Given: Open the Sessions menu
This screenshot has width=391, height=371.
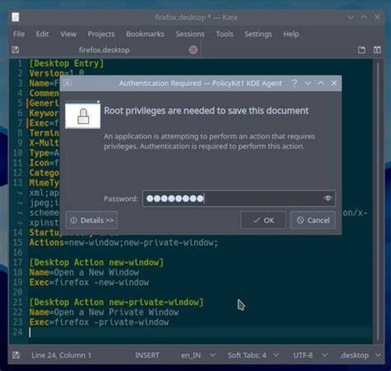Looking at the screenshot, I should coord(190,34).
